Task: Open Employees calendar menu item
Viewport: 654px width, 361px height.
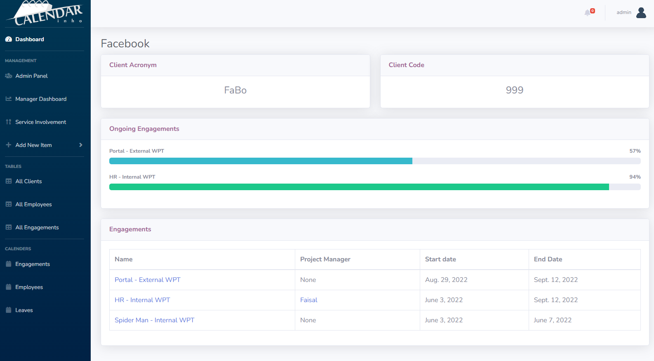Action: pyautogui.click(x=29, y=287)
